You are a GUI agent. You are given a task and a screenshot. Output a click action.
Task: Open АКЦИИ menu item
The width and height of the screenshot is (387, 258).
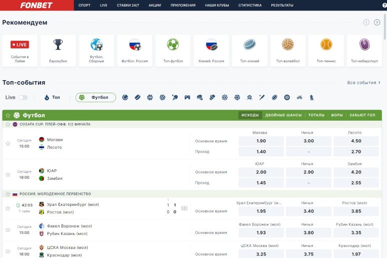click(155, 5)
